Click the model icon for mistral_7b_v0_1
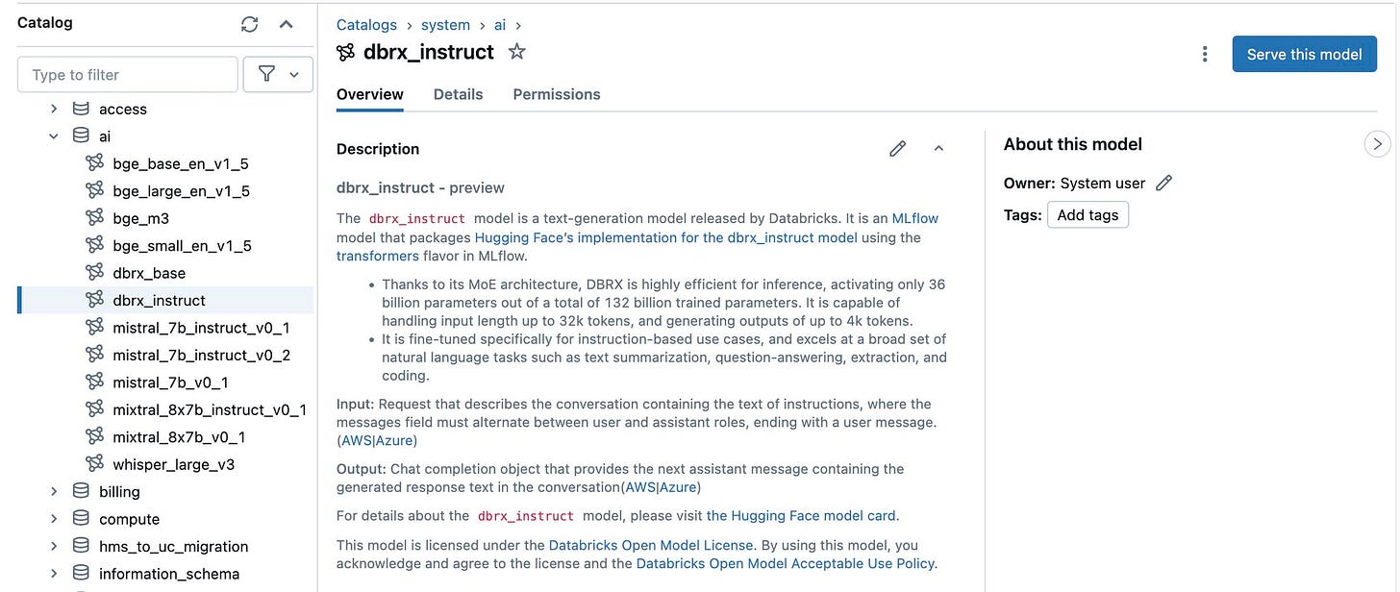1400x592 pixels. (94, 382)
